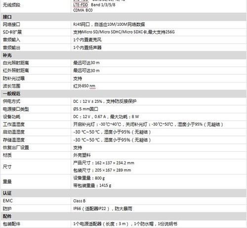Click the RJ45网口 network description text

[109, 25]
